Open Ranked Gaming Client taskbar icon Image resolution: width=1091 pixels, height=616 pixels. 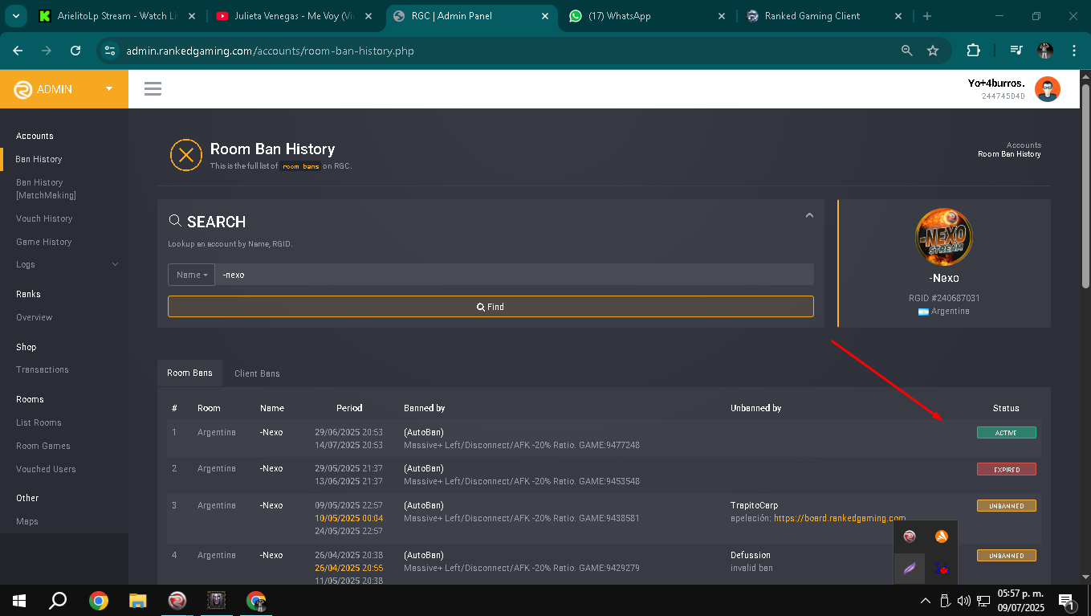177,600
